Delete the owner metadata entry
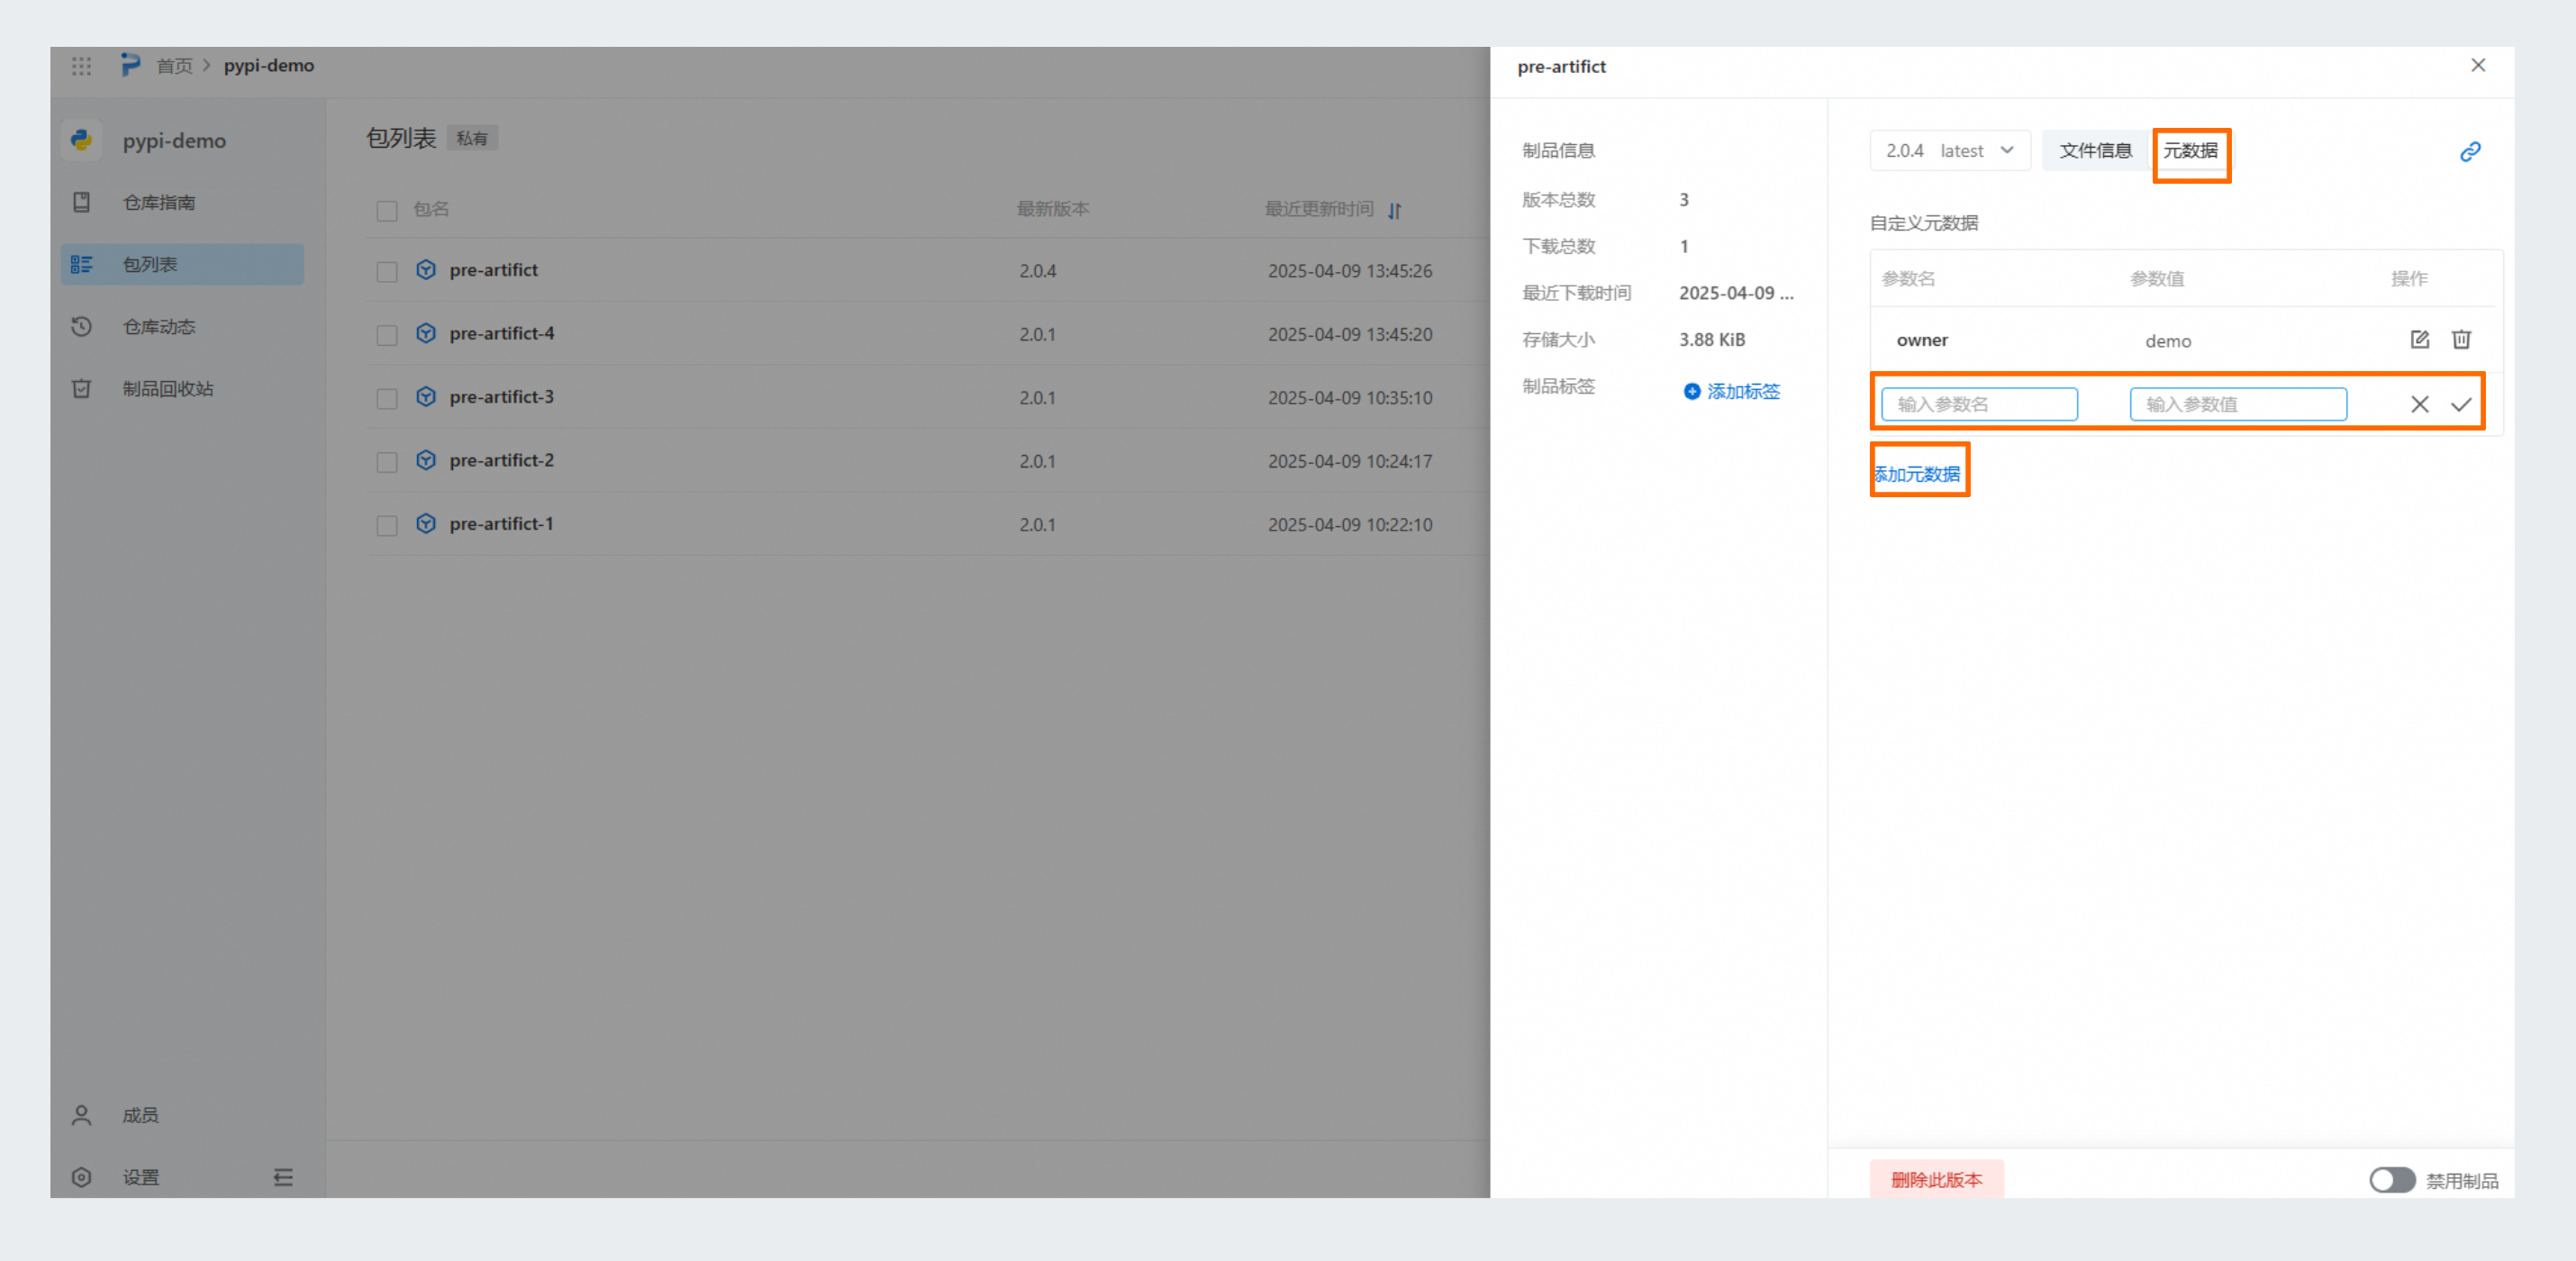Screen dimensions: 2576x1261 [x=2461, y=340]
